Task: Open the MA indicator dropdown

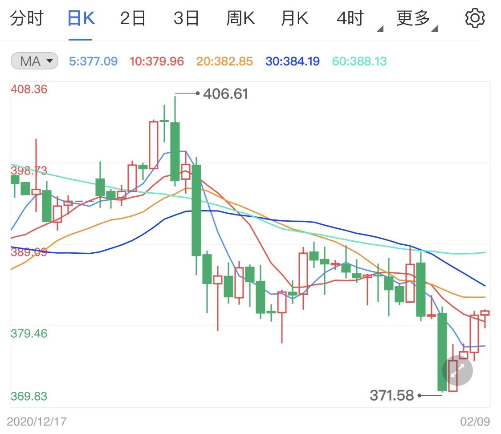Action: 33,61
